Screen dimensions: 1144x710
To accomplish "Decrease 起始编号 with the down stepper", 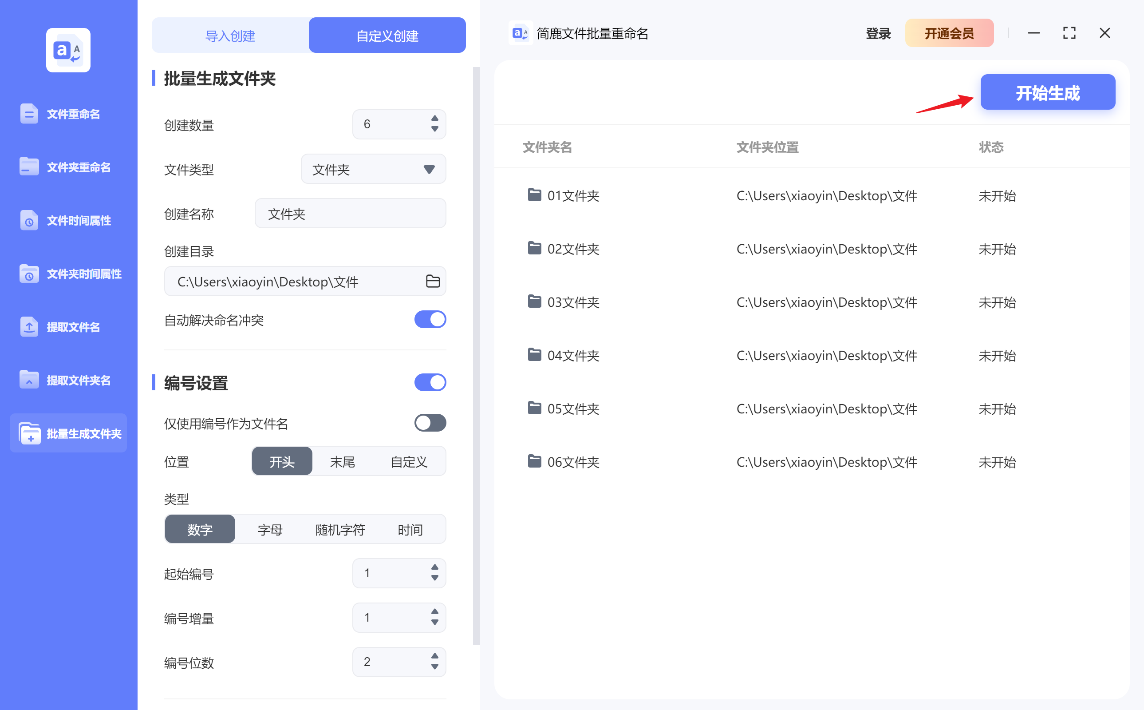I will pos(435,578).
